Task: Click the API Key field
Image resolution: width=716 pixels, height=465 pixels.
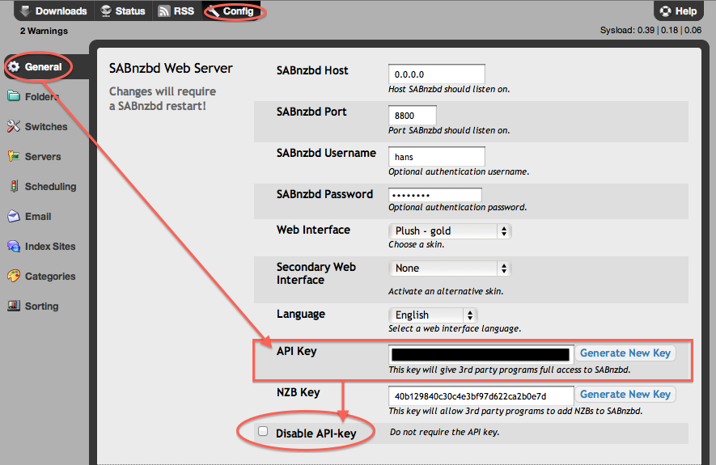Action: pos(481,354)
